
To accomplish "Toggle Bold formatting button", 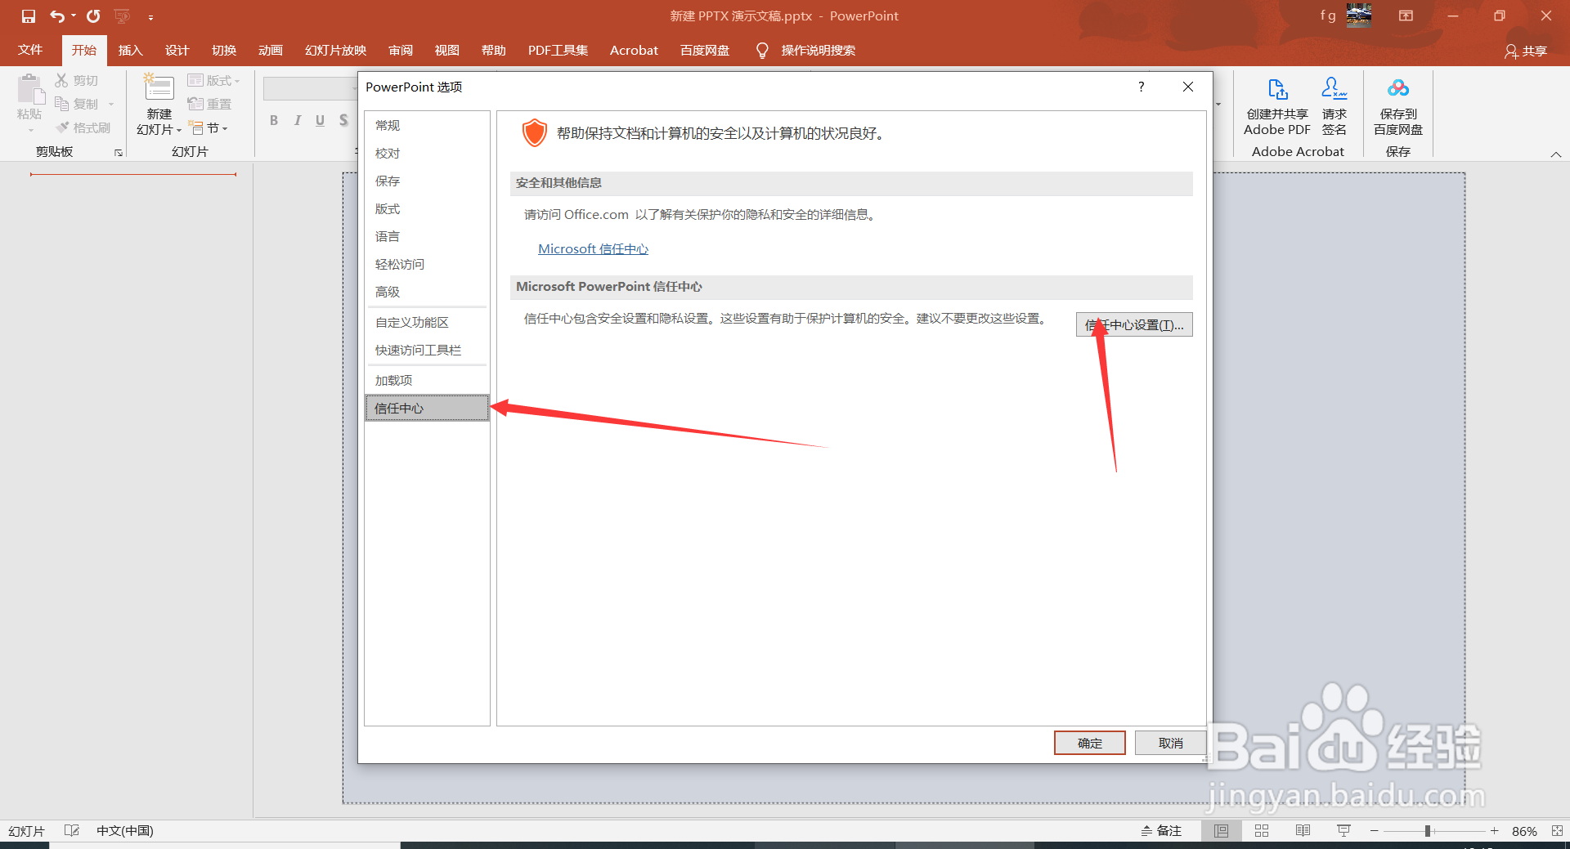I will click(x=274, y=121).
